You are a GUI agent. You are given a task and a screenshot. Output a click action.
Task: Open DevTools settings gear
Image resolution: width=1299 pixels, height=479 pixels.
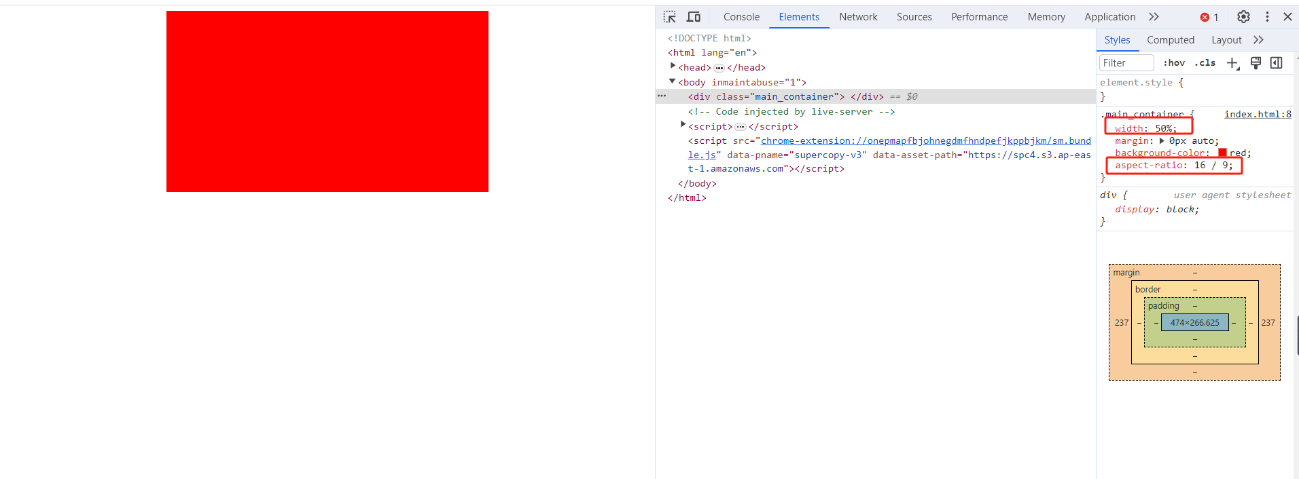coord(1243,17)
